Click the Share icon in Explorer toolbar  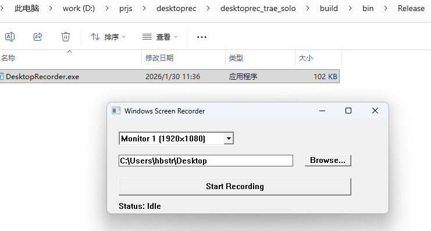pos(38,37)
